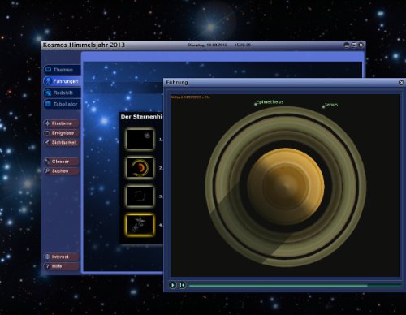Play the Führung tour video

point(172,285)
